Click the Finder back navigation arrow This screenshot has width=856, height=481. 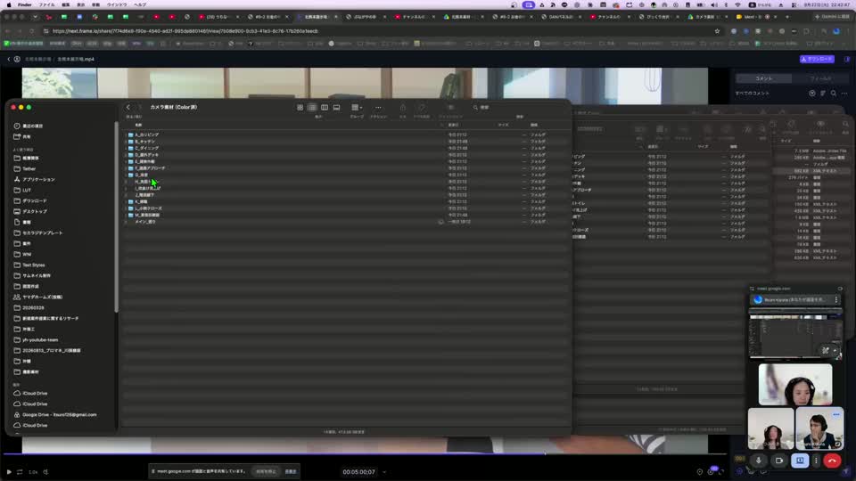click(128, 108)
